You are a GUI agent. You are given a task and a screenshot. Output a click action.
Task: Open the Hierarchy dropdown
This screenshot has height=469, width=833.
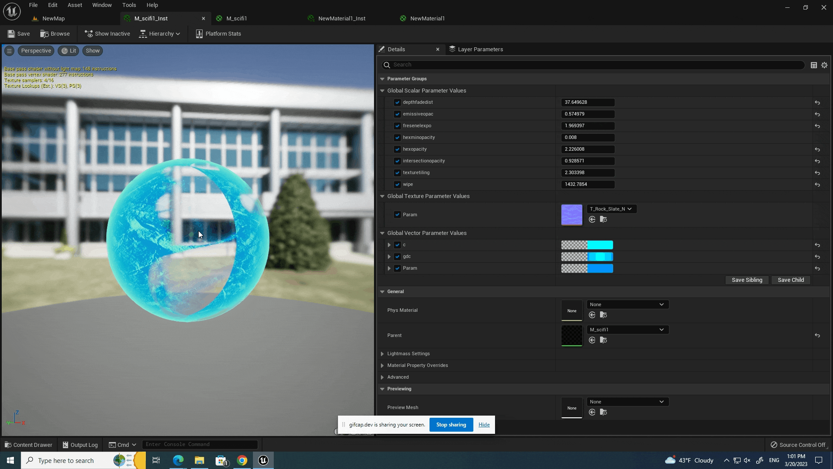[160, 34]
